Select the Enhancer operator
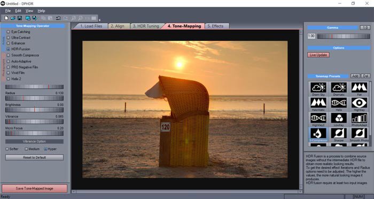Image resolution: width=374 pixels, height=199 pixels. coord(16,43)
